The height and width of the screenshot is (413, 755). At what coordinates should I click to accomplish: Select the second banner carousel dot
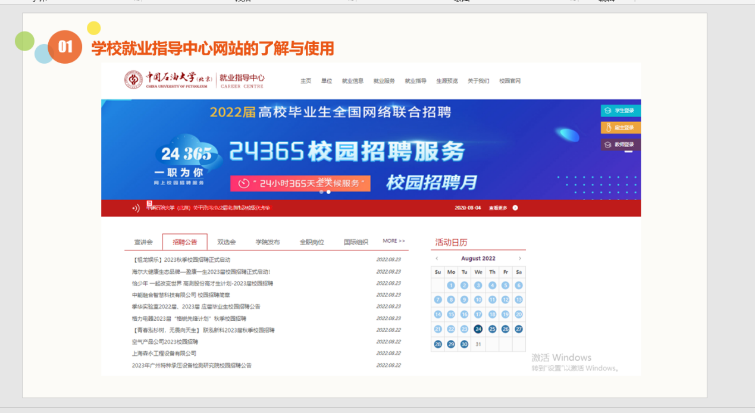[x=328, y=192]
